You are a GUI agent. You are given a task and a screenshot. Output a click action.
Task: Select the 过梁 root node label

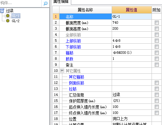(x=9, y=11)
